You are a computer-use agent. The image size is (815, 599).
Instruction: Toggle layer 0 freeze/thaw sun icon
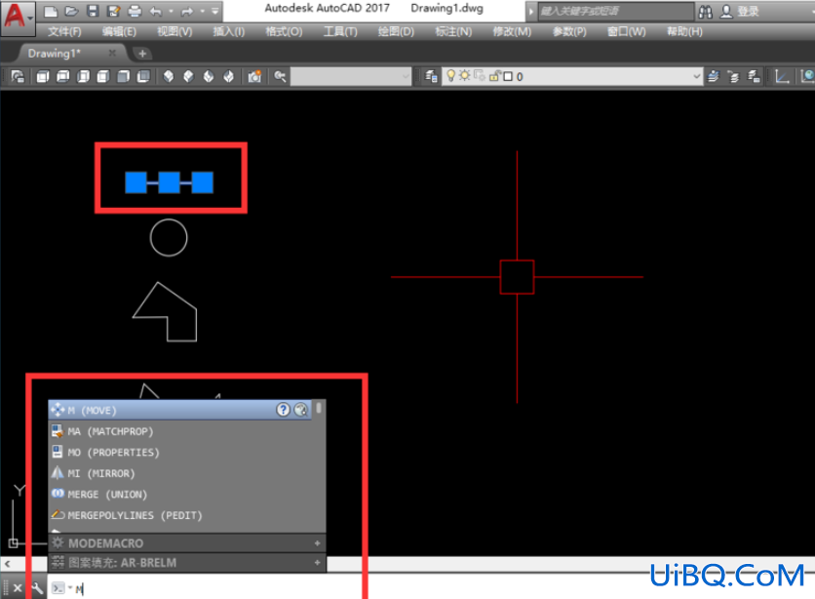[x=464, y=76]
